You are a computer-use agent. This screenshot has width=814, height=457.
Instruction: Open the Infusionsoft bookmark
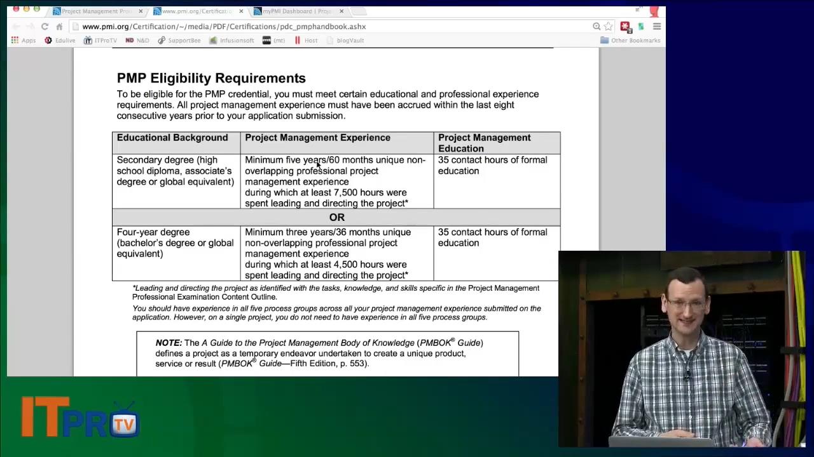(x=231, y=41)
